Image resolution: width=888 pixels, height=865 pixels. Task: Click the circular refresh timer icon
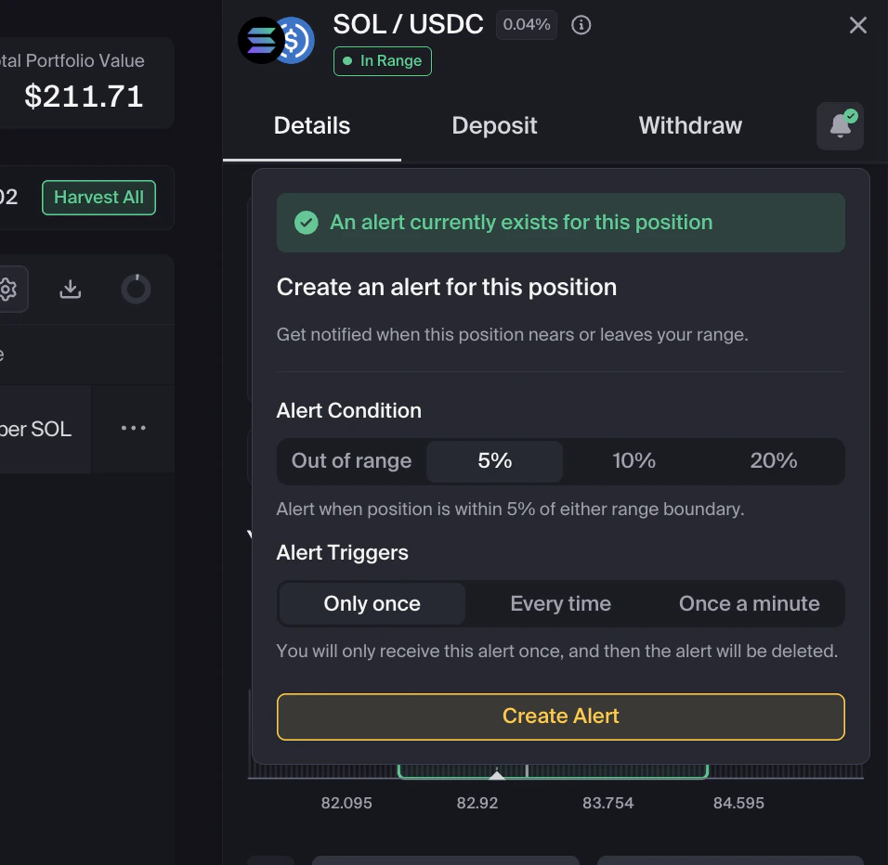(x=136, y=289)
